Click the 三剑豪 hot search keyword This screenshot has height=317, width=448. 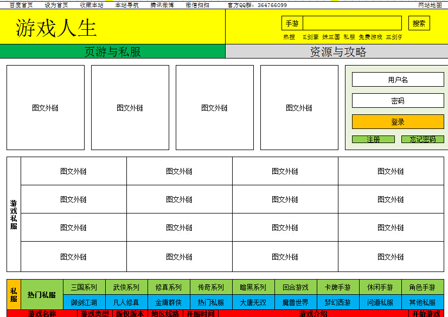click(309, 36)
